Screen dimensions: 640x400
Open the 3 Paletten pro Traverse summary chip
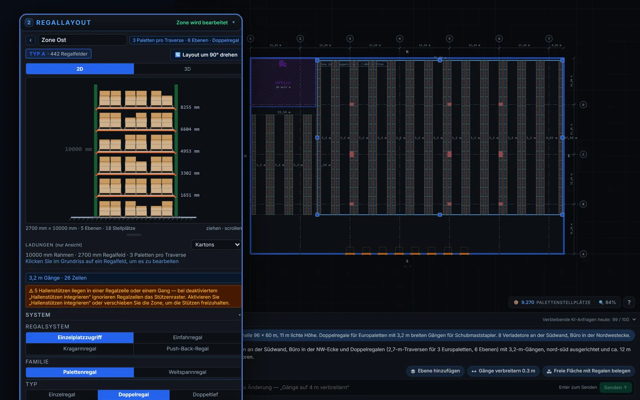[x=185, y=40]
